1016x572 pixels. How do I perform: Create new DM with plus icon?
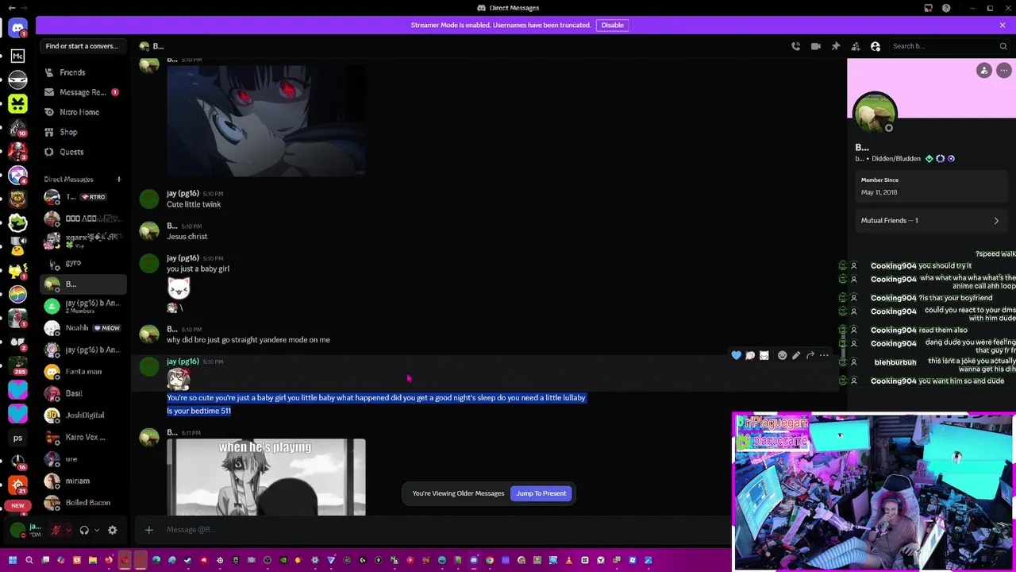point(118,180)
